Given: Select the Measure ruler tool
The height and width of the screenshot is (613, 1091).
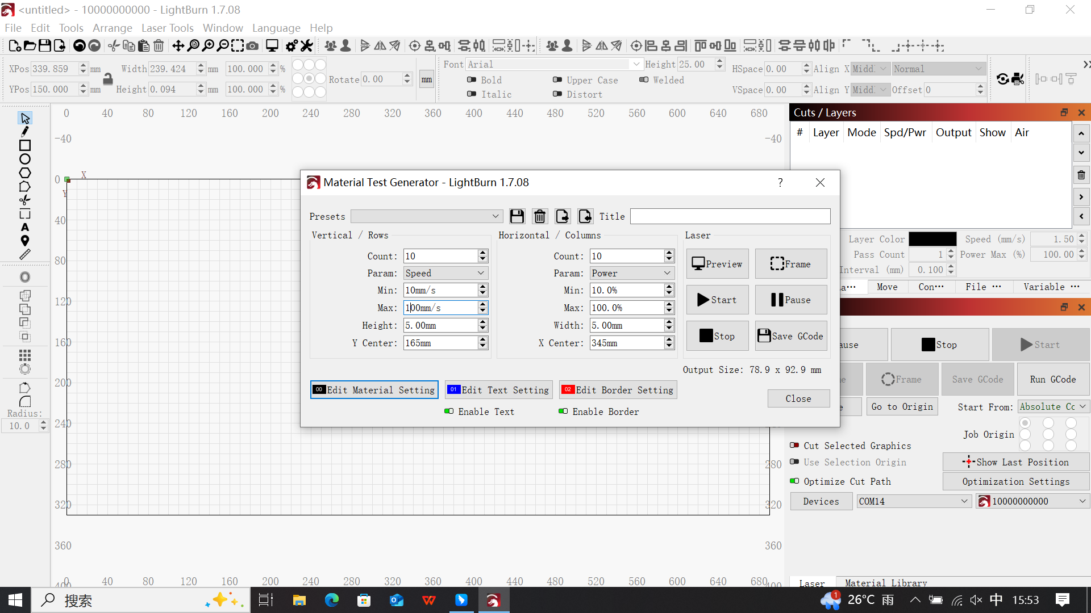Looking at the screenshot, I should pyautogui.click(x=25, y=255).
